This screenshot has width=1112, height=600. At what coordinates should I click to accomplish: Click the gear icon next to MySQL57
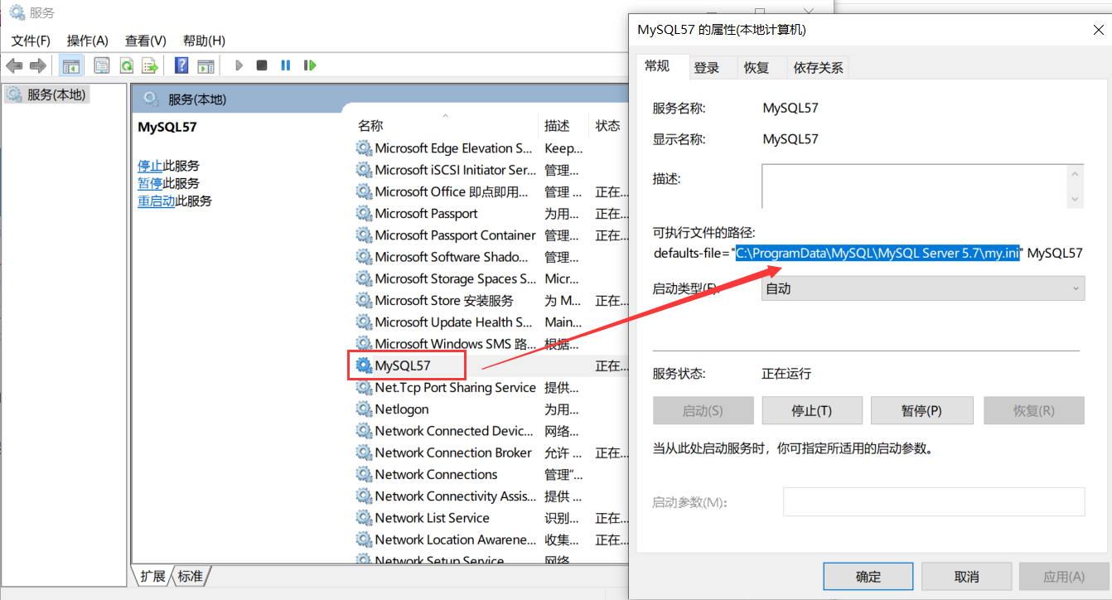364,365
